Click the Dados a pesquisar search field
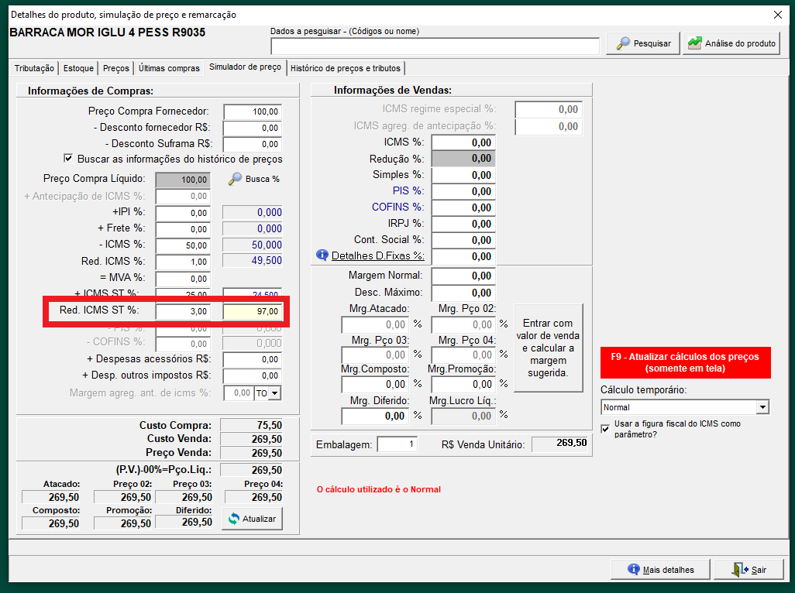The width and height of the screenshot is (795, 593). pyautogui.click(x=434, y=46)
